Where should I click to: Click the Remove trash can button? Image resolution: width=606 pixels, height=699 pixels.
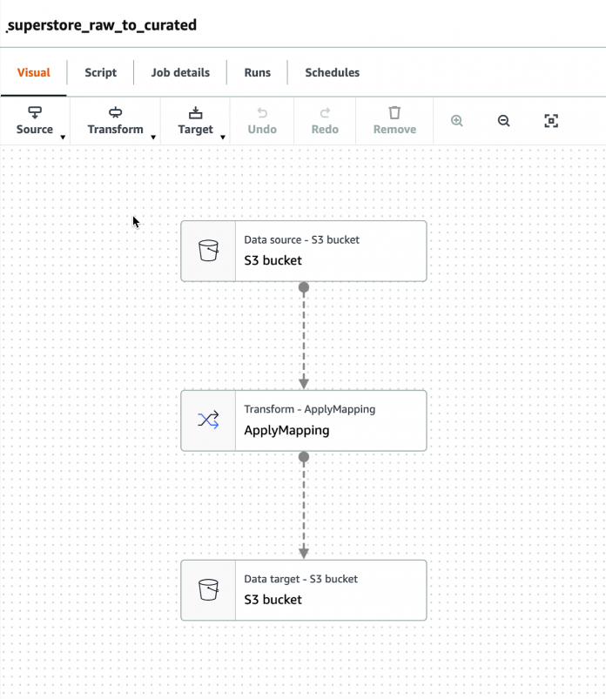tap(394, 121)
